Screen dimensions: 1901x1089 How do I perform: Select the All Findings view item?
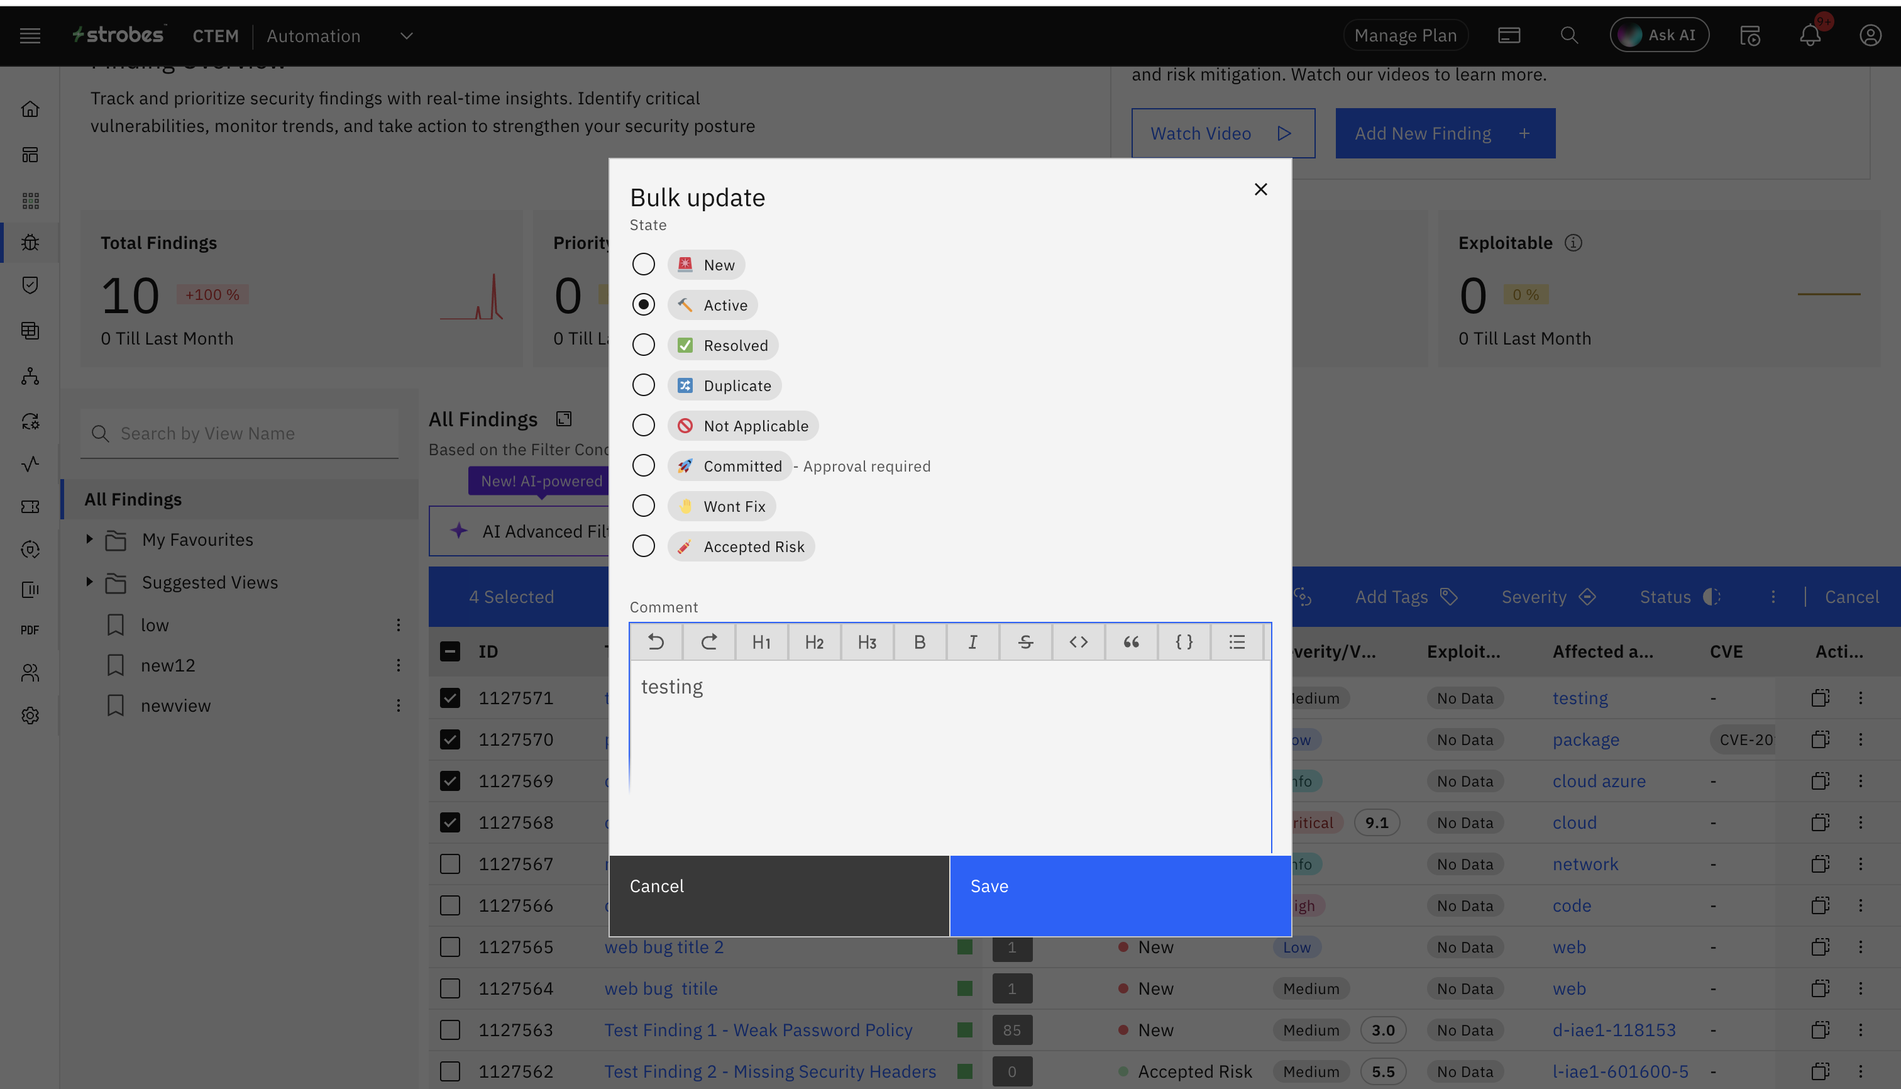(133, 499)
